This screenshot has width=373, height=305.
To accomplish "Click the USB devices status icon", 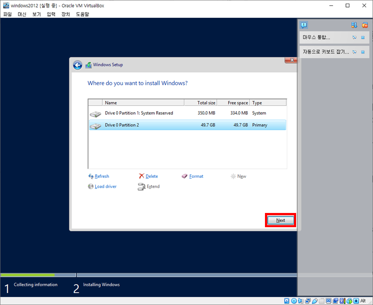I will 315,301.
